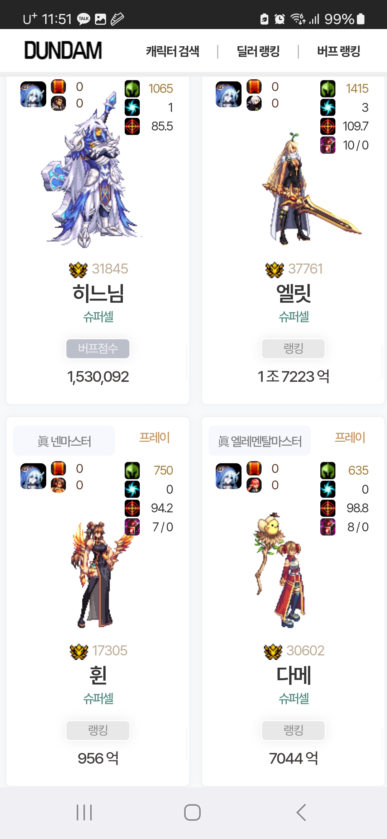
Task: Click ice-hood avatar icon on 휜 card
Action: (33, 476)
